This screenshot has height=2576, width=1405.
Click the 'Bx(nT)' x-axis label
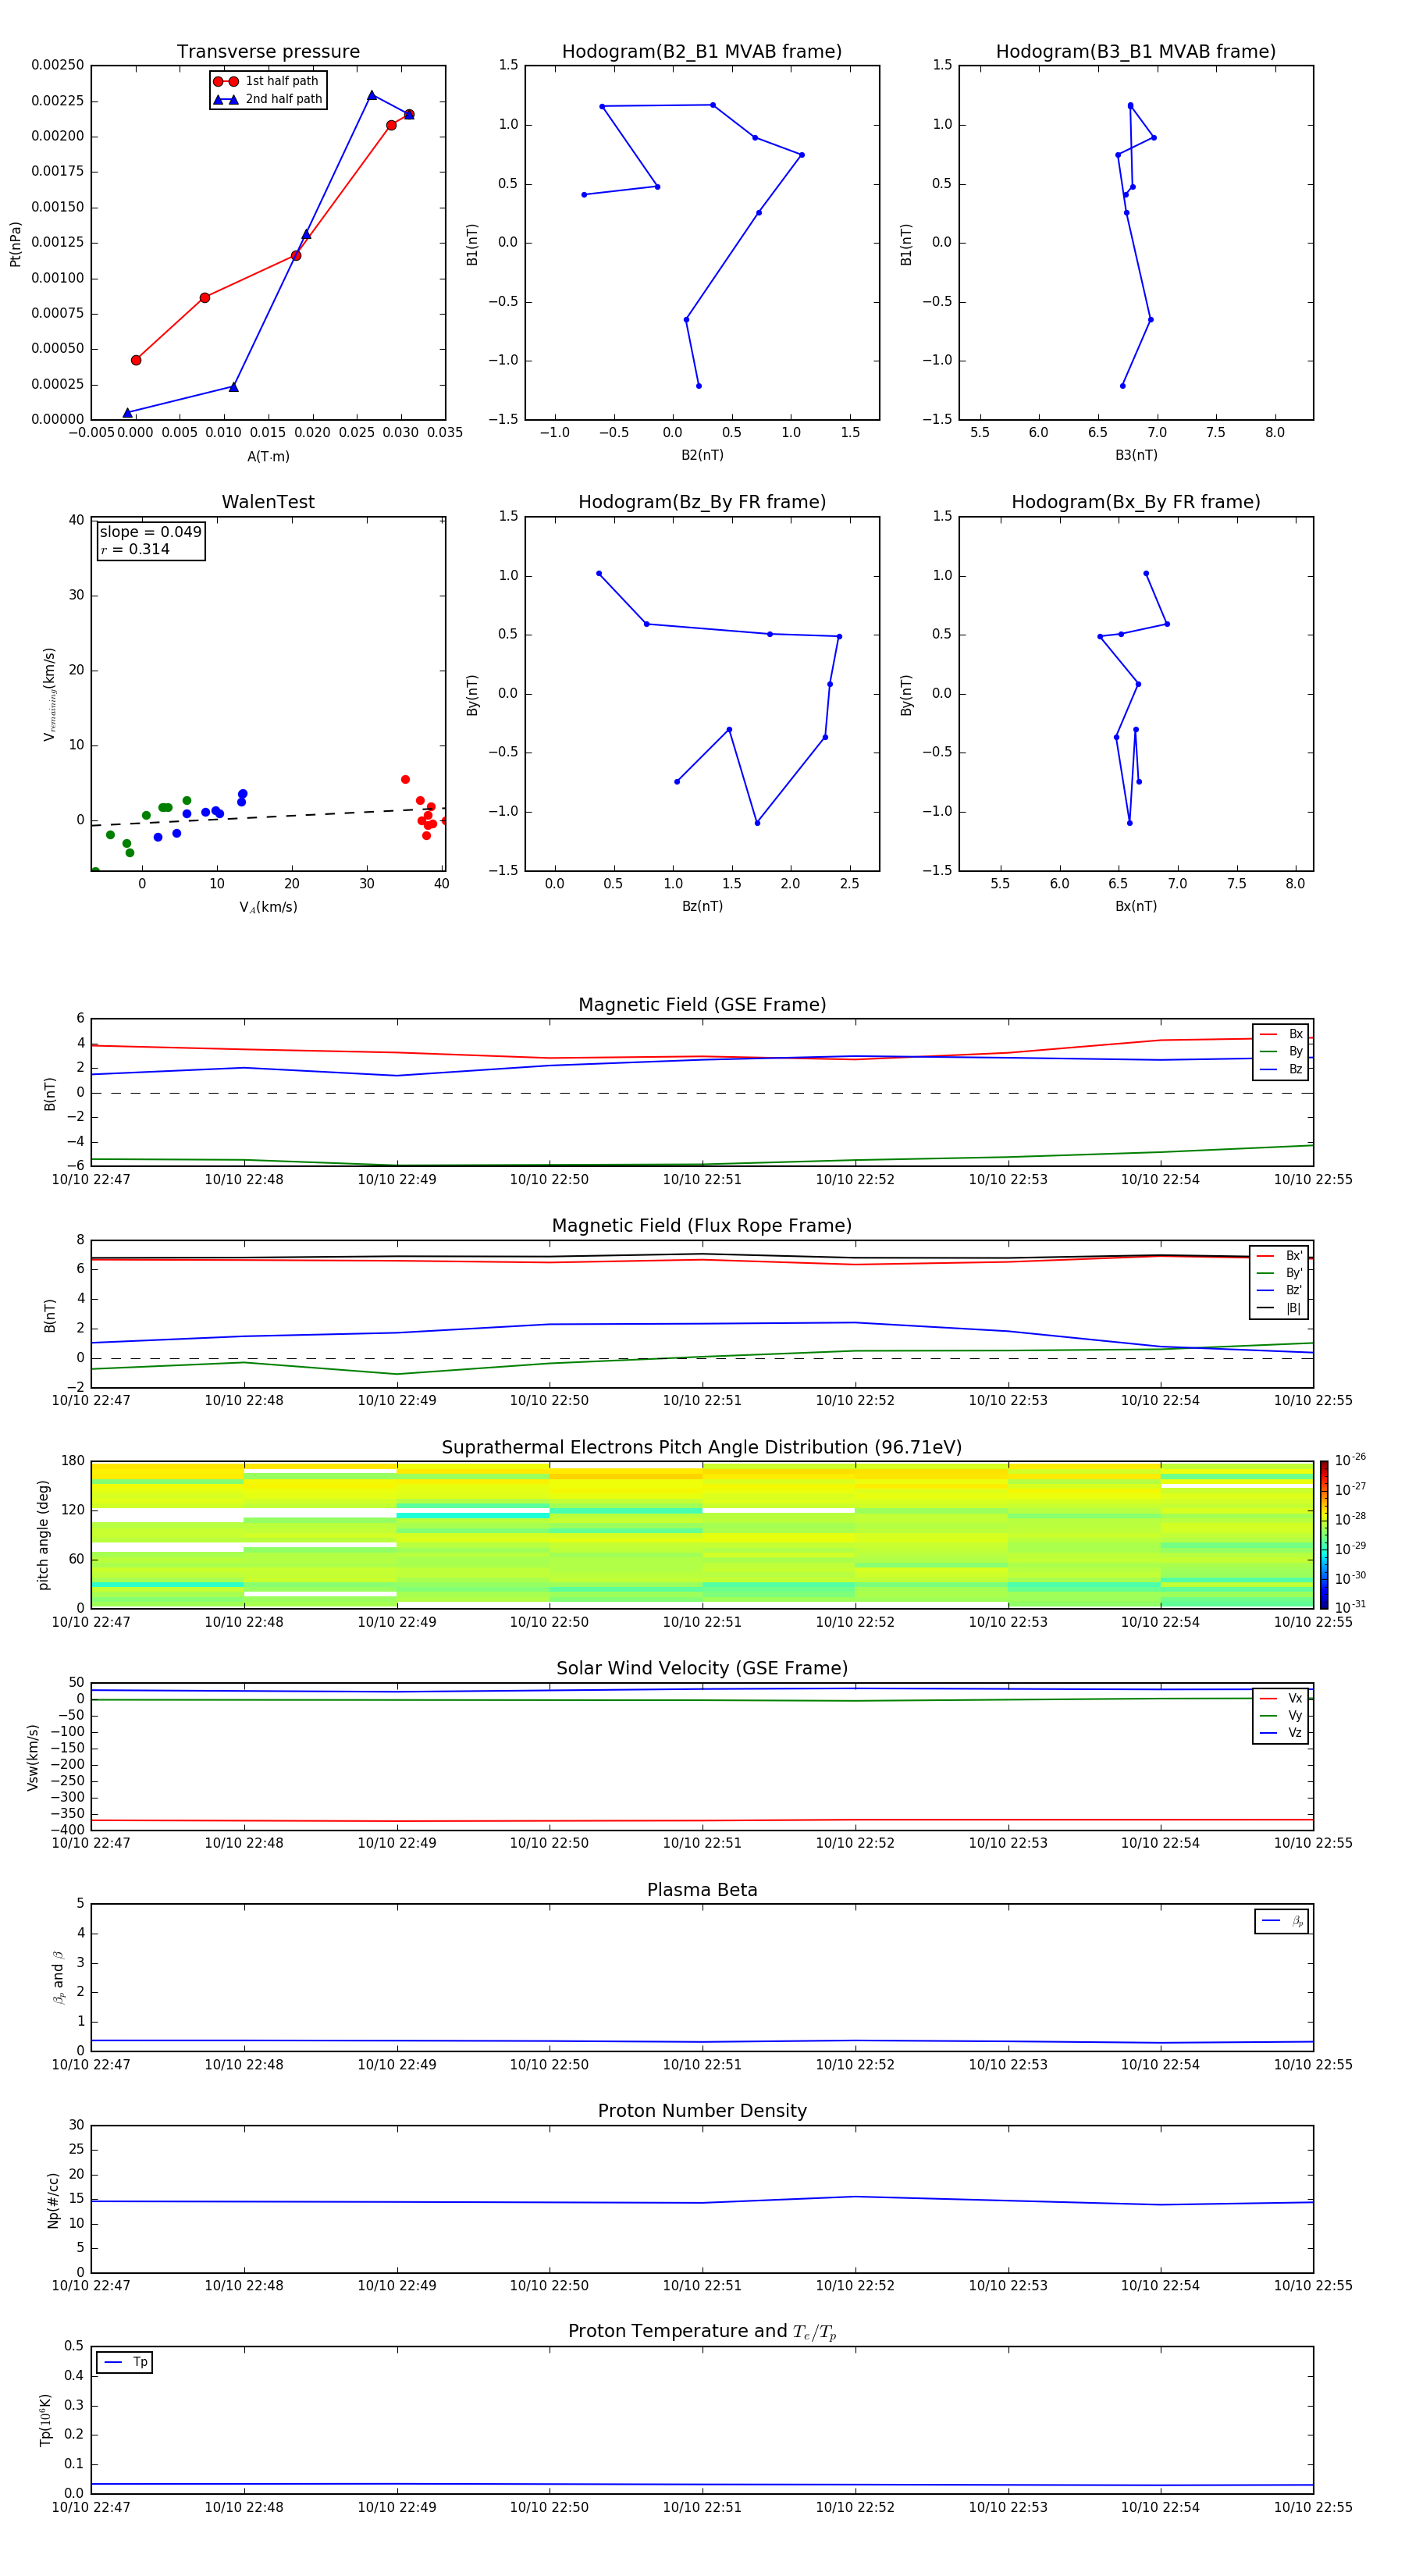[x=1136, y=906]
